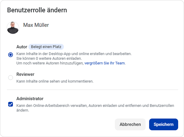
Task: Select the Reviewer radio button
Action: tap(11, 78)
